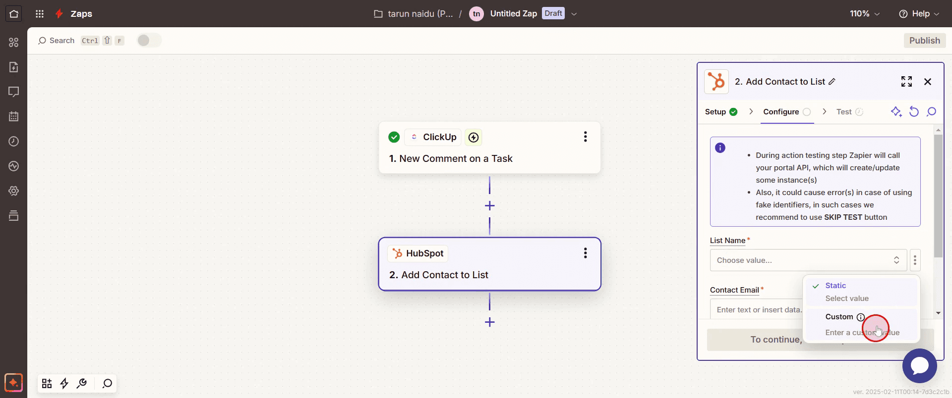Image resolution: width=952 pixels, height=398 pixels.
Task: Open the Zapier home icon
Action: [x=14, y=14]
